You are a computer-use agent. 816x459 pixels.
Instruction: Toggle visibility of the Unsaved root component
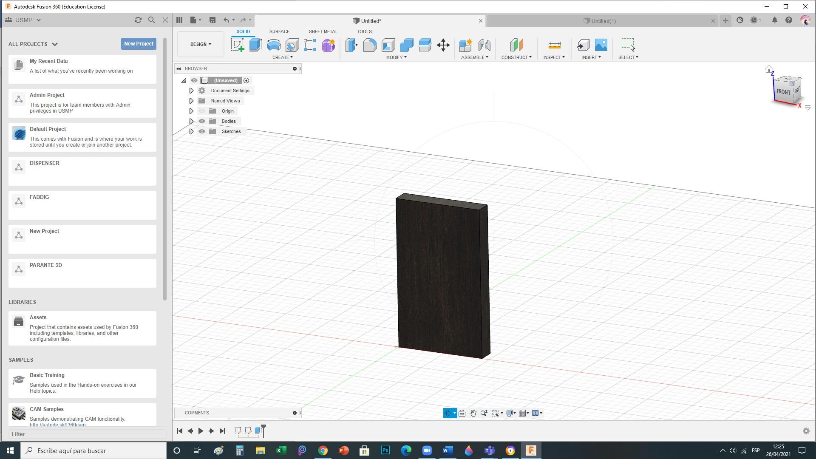(194, 80)
